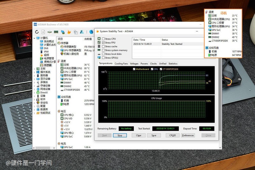The image size is (255, 170).
Task: Open the Clocks tab
Action: point(153,64)
